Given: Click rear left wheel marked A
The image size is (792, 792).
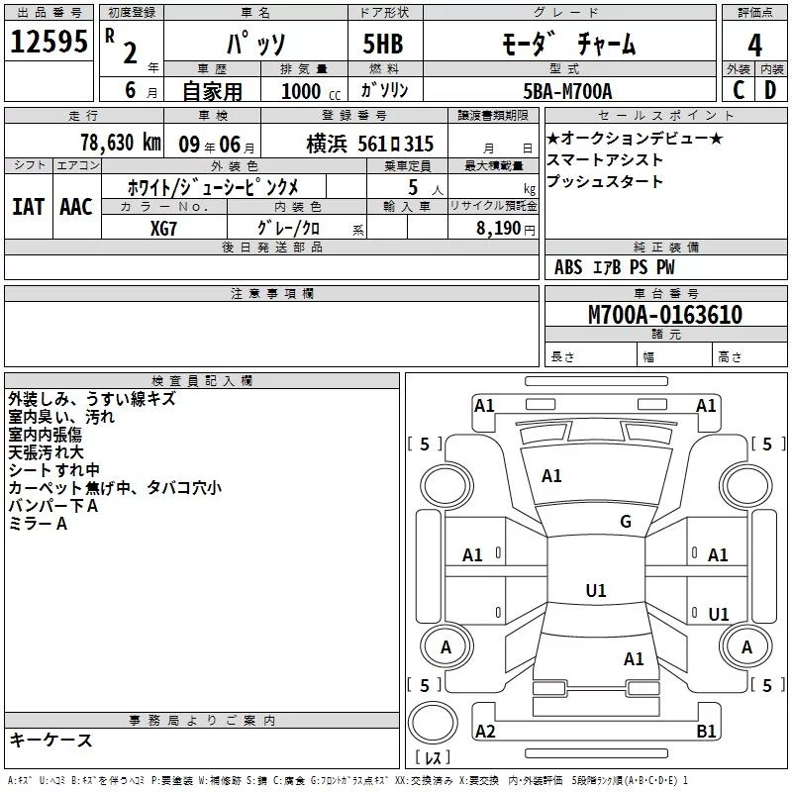Looking at the screenshot, I should click(446, 646).
